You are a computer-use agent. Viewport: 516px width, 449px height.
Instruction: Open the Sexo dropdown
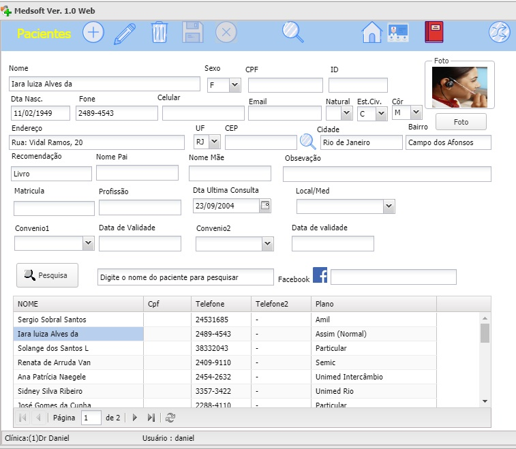point(234,85)
